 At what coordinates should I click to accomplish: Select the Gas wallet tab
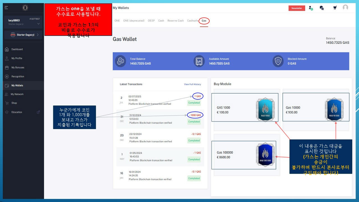(204, 21)
